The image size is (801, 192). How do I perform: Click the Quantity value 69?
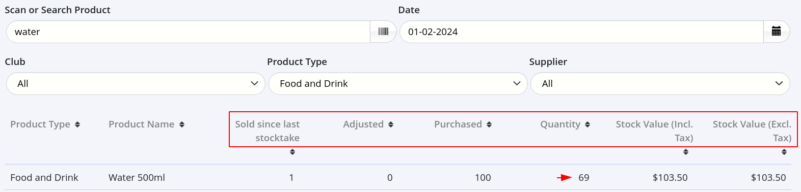click(x=584, y=178)
